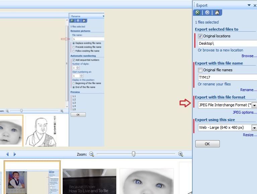
Task: Expand JPEG File Interchange Format dropdown
Action: point(254,105)
